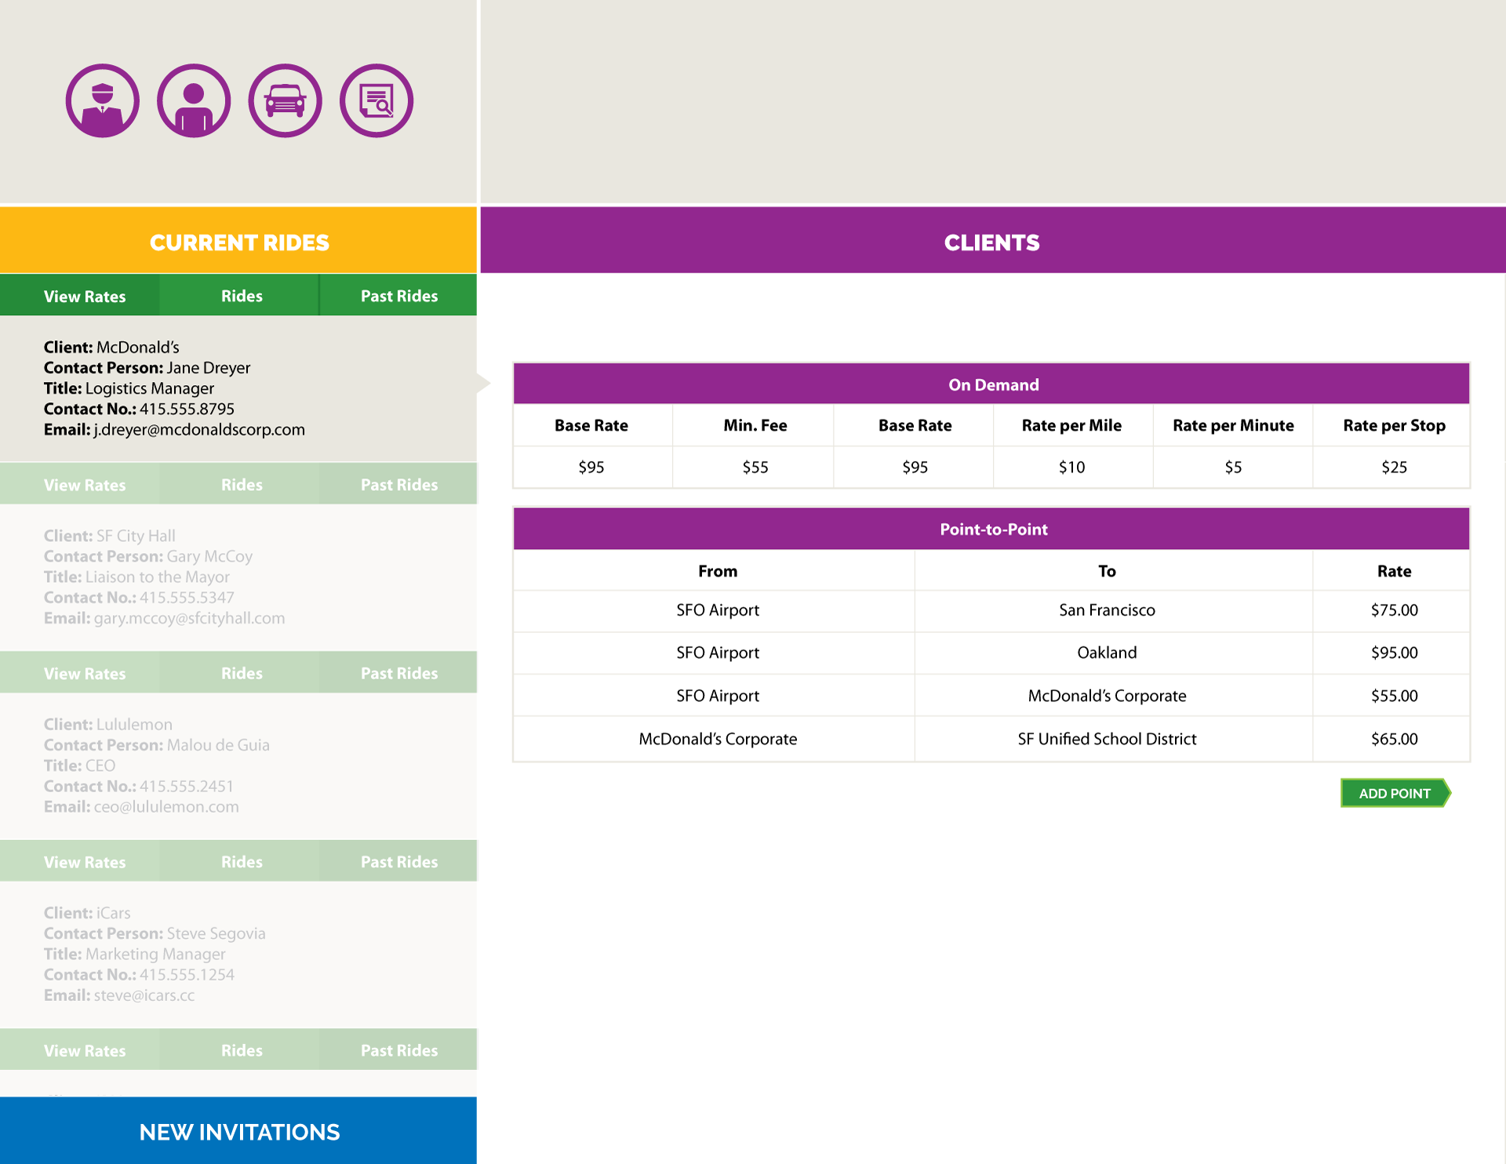Click the ADD POINT button

point(1395,793)
